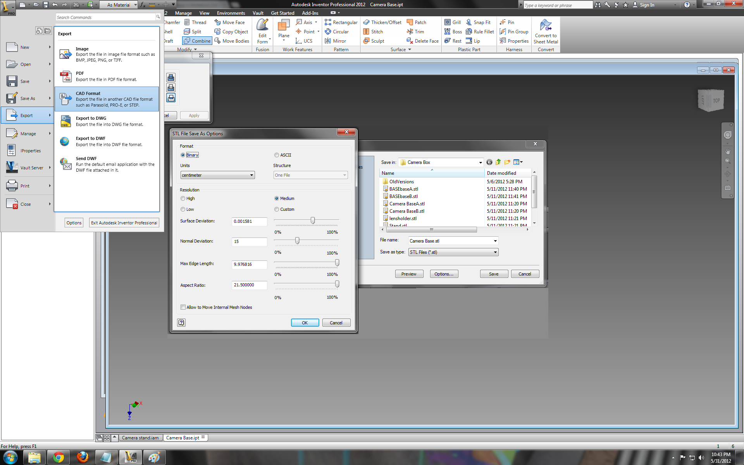Choose the Stitch surface tool
This screenshot has width=744, height=465.
click(x=373, y=32)
